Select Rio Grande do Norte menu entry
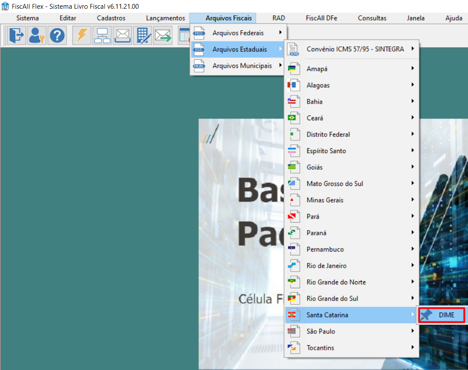This screenshot has height=370, width=468. (x=352, y=282)
